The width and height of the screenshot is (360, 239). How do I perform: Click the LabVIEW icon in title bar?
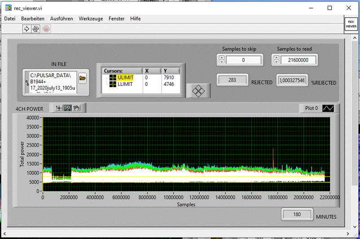(x=9, y=8)
